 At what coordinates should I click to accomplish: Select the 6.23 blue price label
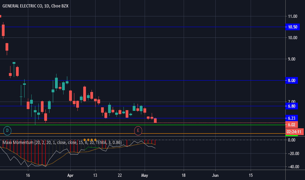tap(291, 118)
